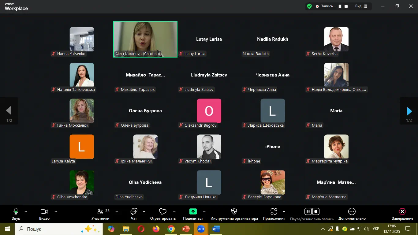The height and width of the screenshot is (235, 418).
Task: Toggle the camera Video (Видео) button
Action: click(44, 212)
